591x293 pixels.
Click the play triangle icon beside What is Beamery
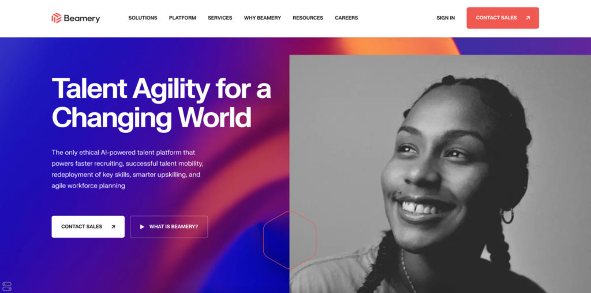tap(142, 227)
